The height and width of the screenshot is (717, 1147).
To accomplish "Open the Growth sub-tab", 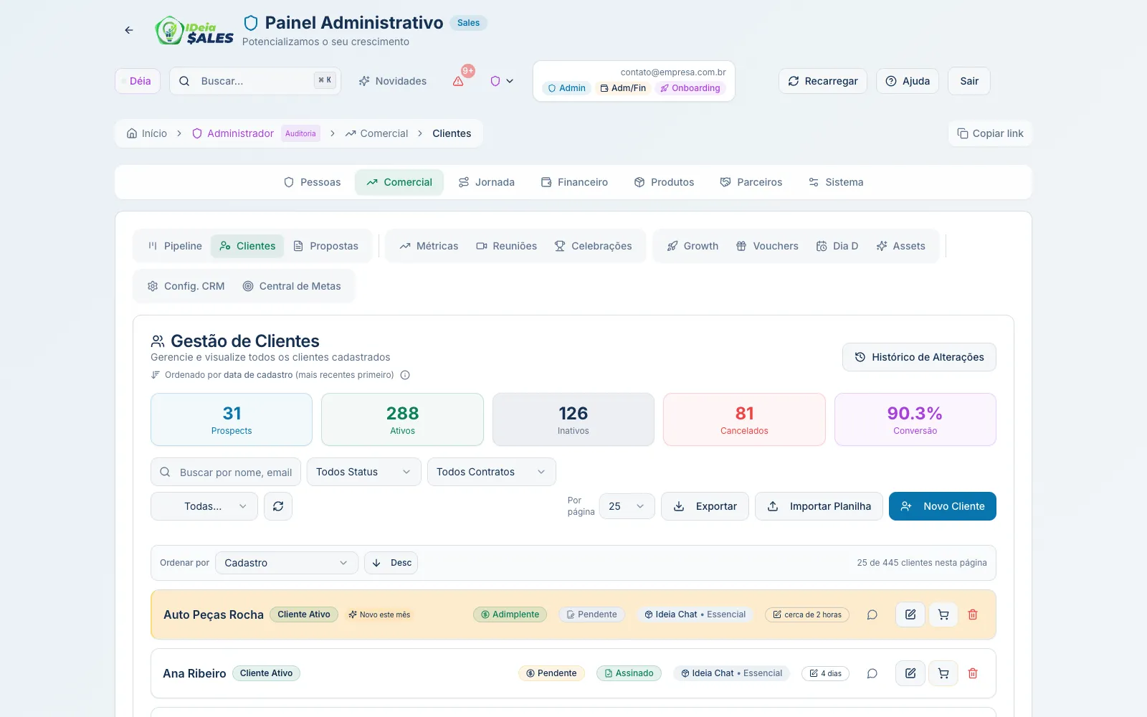I will tap(693, 246).
